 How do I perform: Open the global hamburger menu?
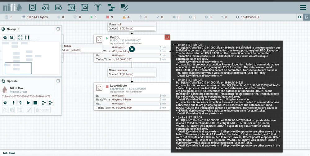pos(303,7)
